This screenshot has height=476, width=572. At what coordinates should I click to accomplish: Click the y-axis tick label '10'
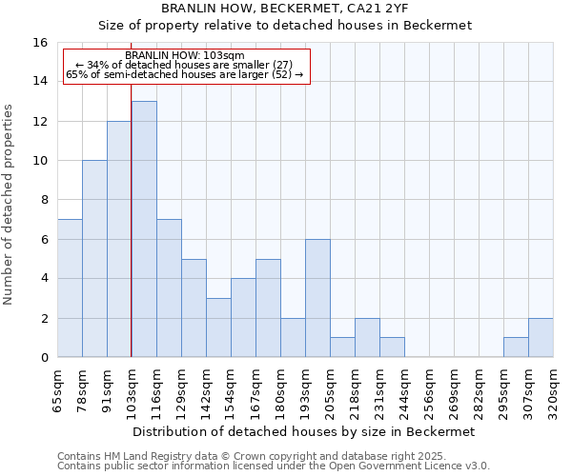(40, 160)
